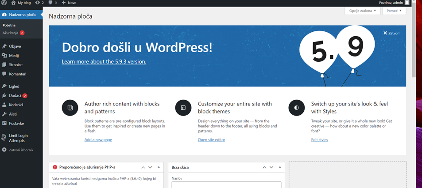Click Learn more about the 5.9.3 version
This screenshot has width=422, height=188.
point(104,62)
